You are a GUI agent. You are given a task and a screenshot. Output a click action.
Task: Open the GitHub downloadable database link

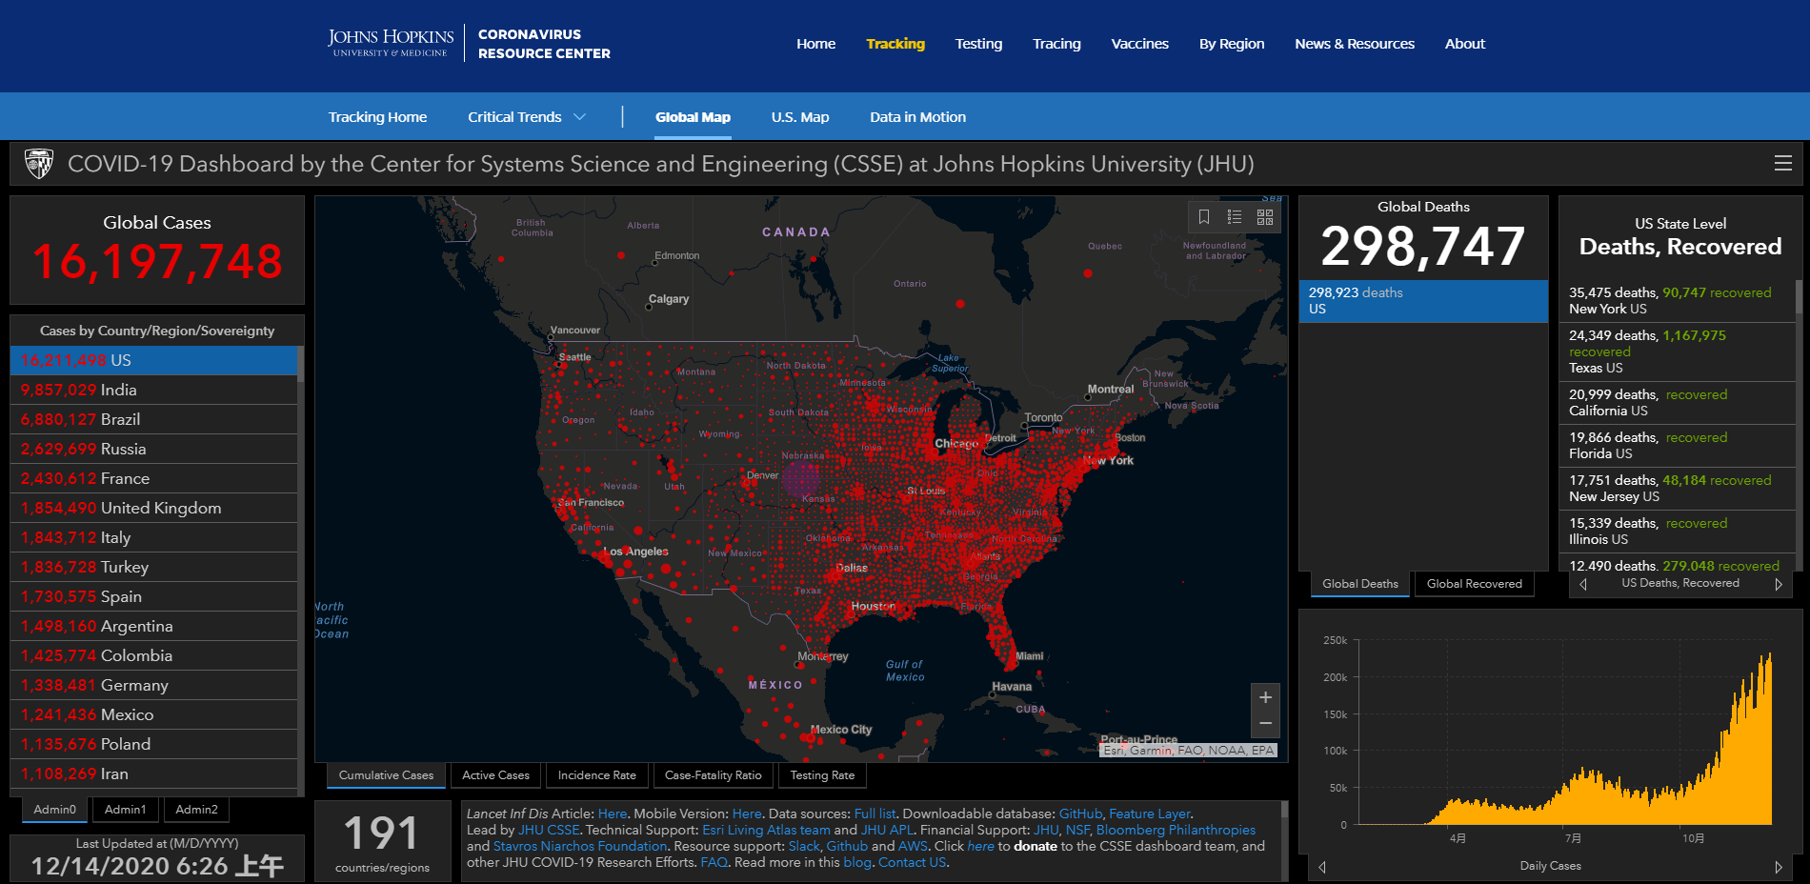[x=1080, y=814]
